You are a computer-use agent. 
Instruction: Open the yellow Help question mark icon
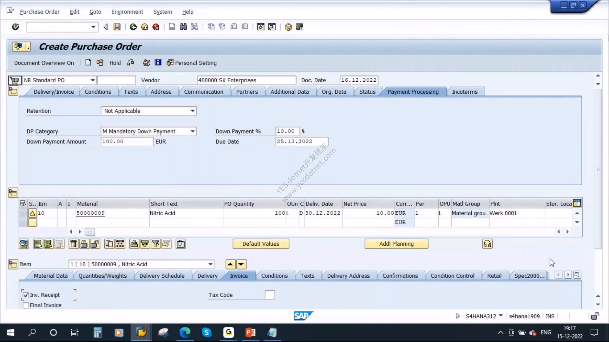[288, 27]
